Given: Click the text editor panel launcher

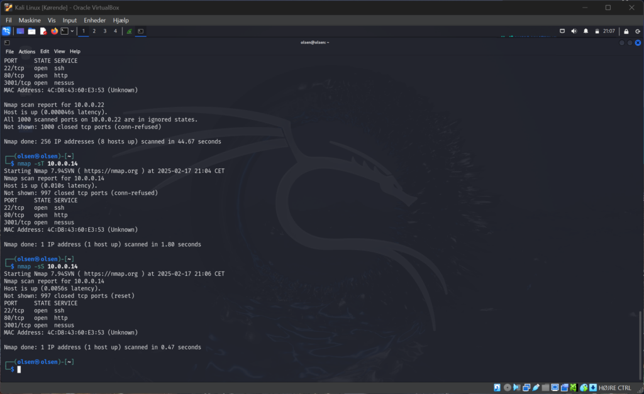Looking at the screenshot, I should 43,31.
